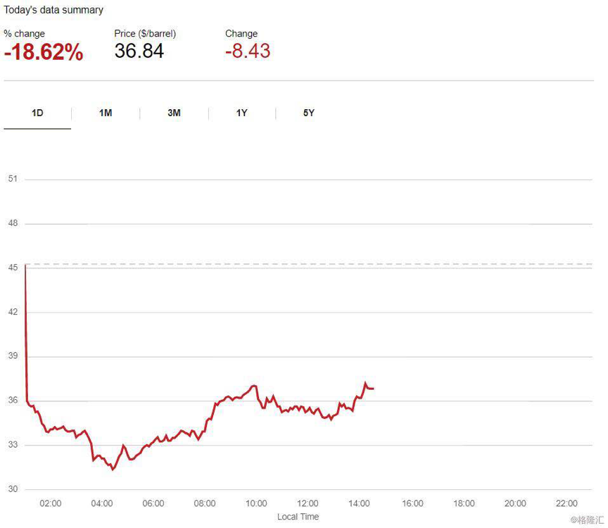Click the 10:00 time axis label
608x528 pixels.
(256, 503)
